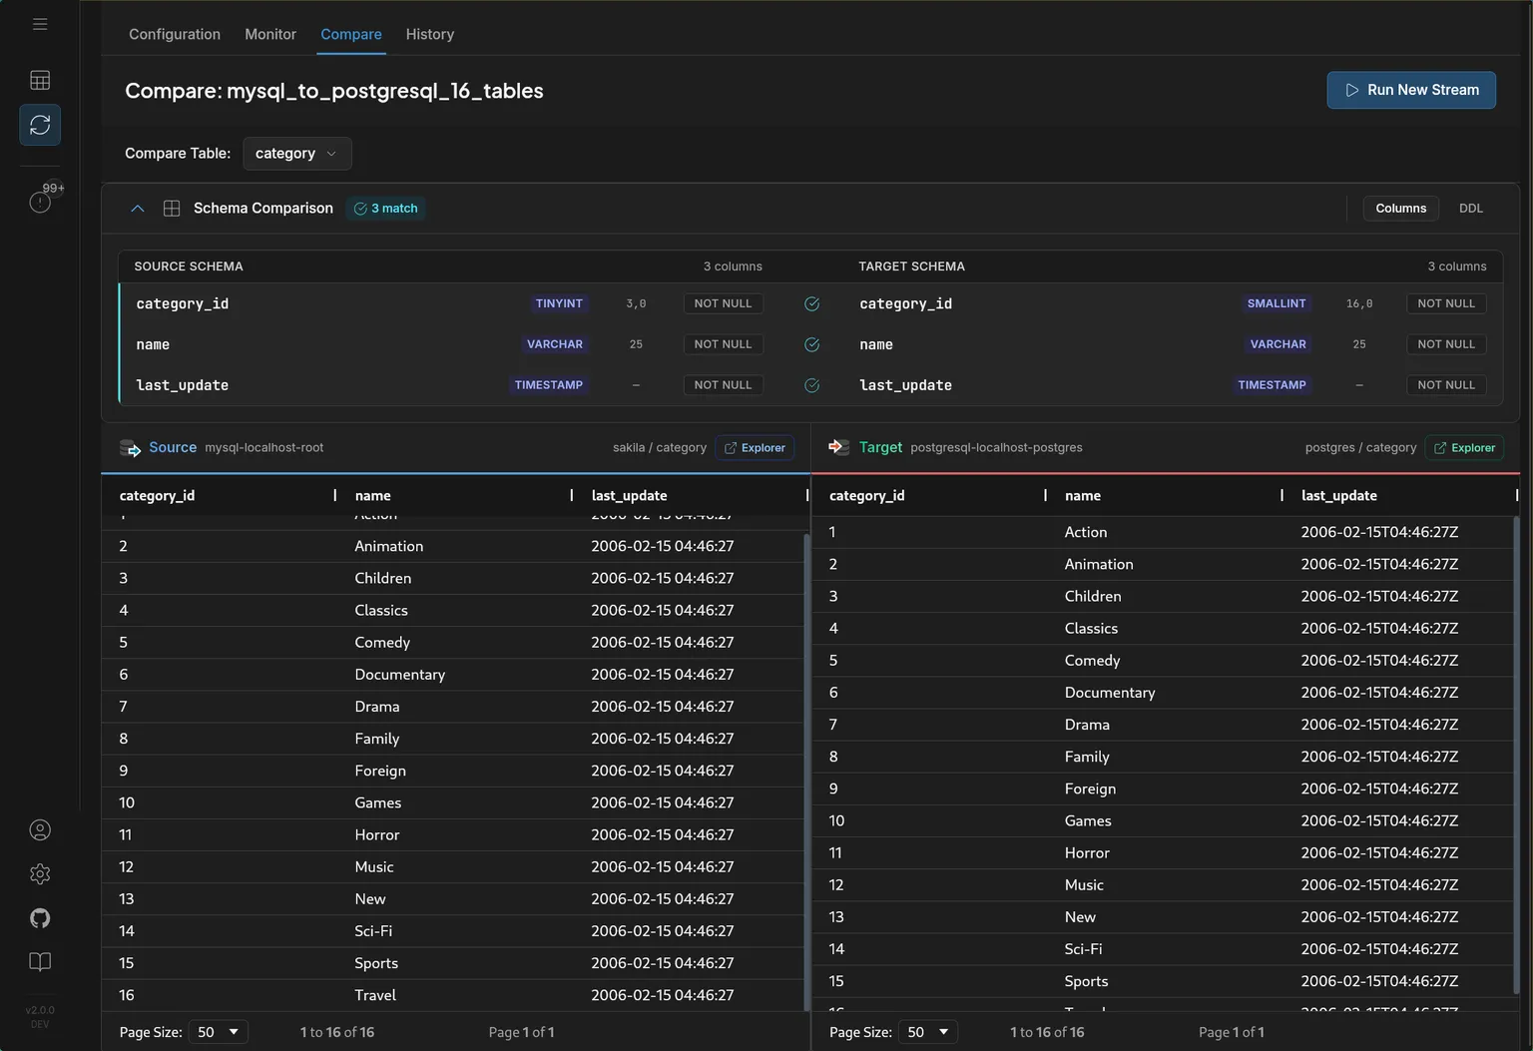Click target TIMESTAMP type badge
1533x1051 pixels.
coord(1272,385)
